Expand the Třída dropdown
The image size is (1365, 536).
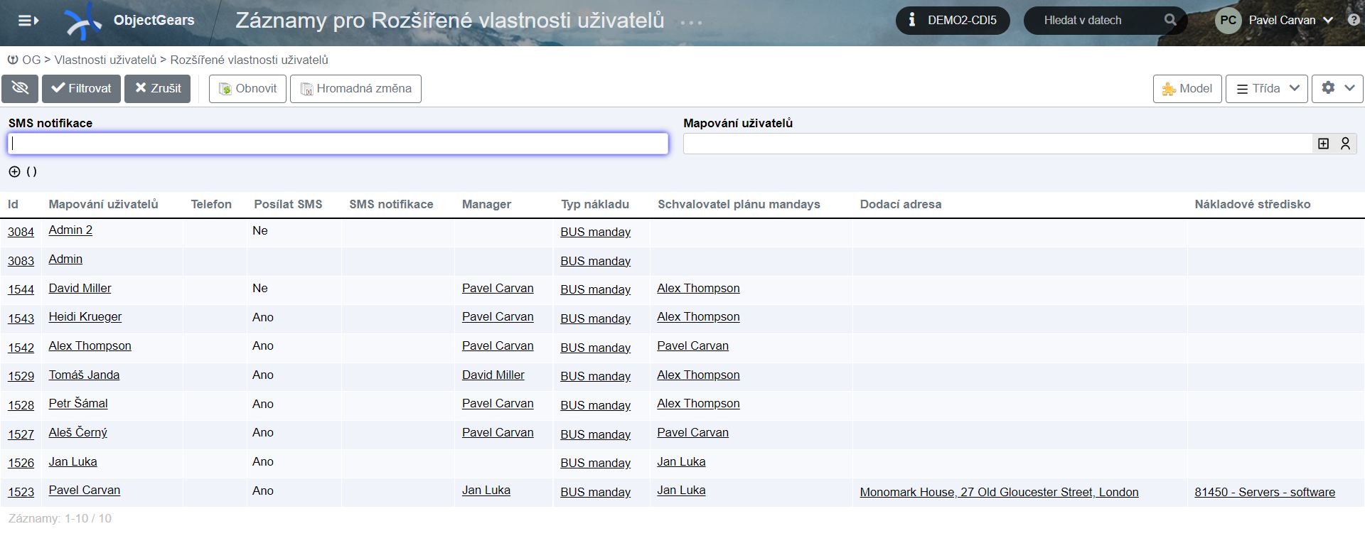click(1267, 89)
